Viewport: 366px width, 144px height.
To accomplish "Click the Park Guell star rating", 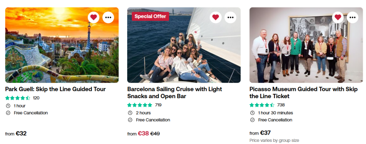I will point(18,98).
